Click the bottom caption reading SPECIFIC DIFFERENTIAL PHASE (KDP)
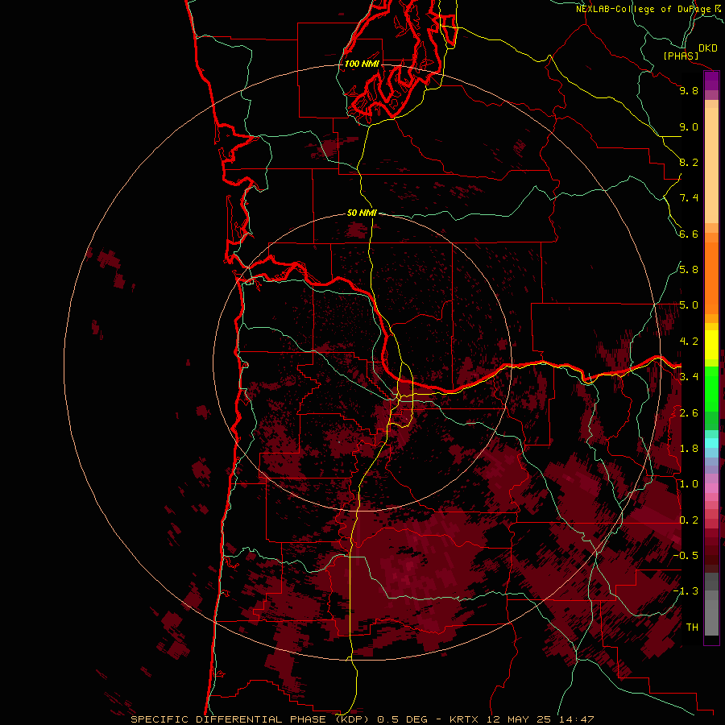 (251, 719)
